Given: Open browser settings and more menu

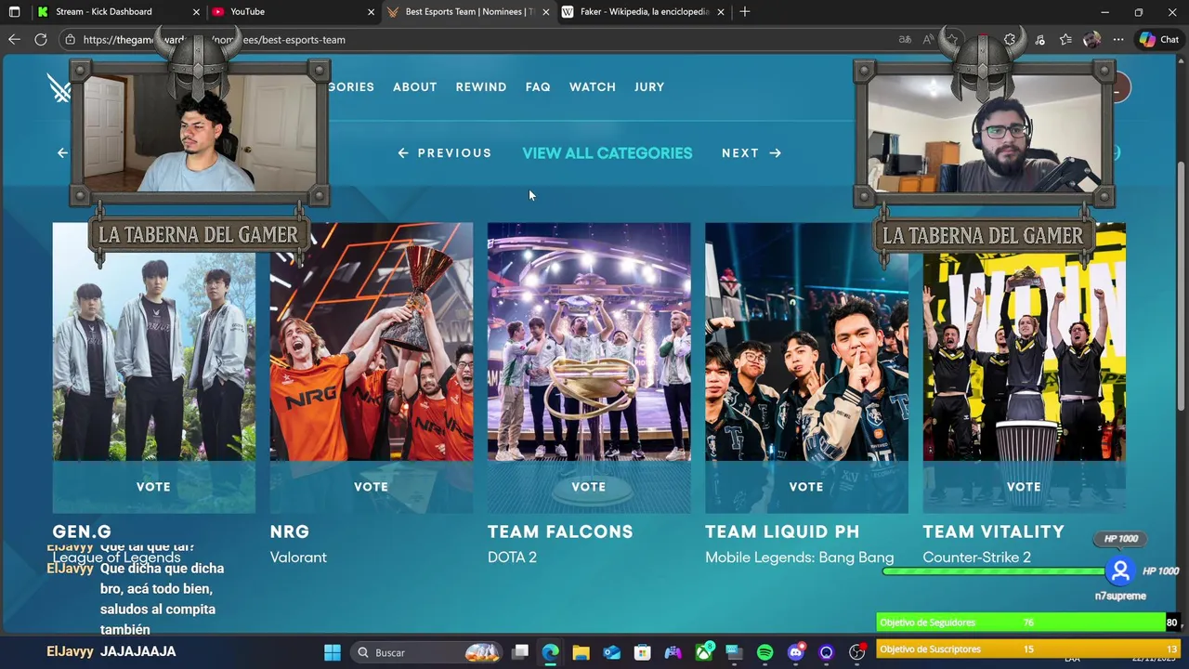Looking at the screenshot, I should 1118,39.
